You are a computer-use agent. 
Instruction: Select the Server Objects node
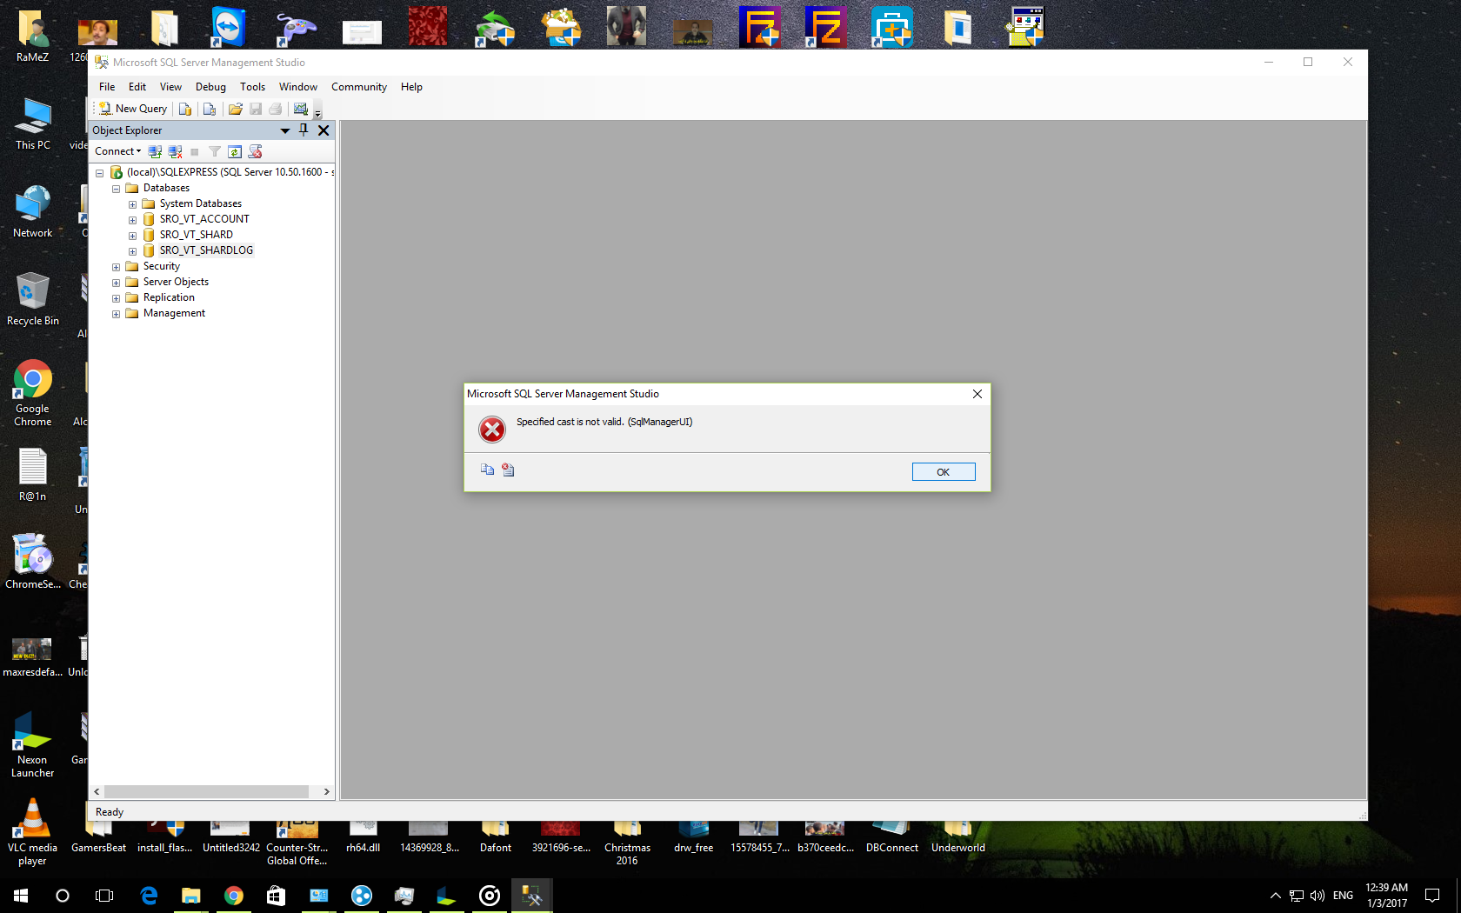click(176, 282)
